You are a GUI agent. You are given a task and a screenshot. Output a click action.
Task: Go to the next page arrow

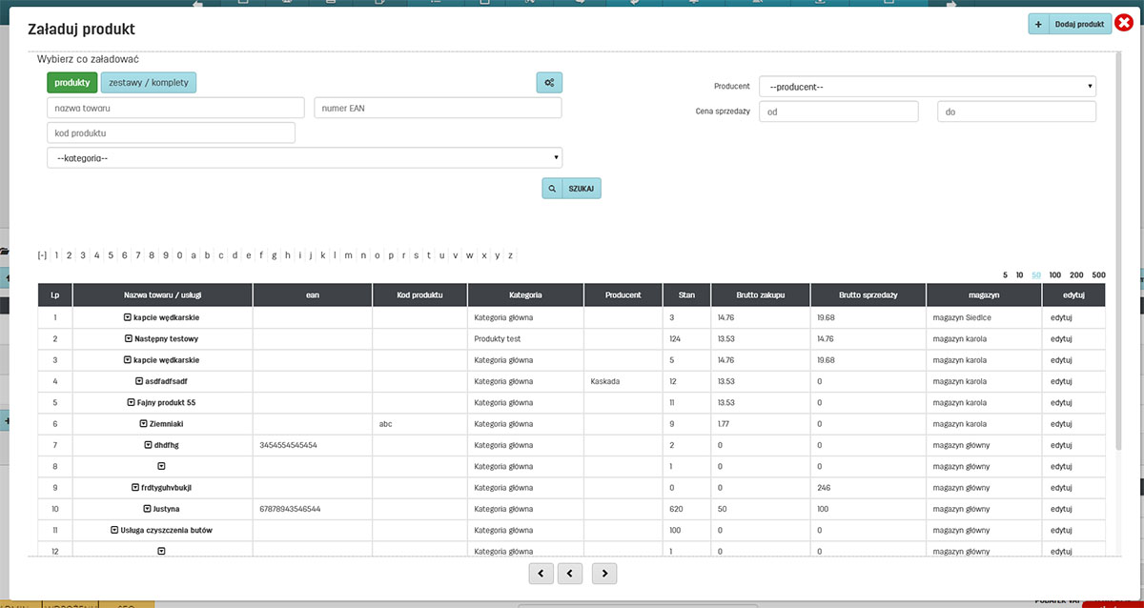[x=604, y=573]
